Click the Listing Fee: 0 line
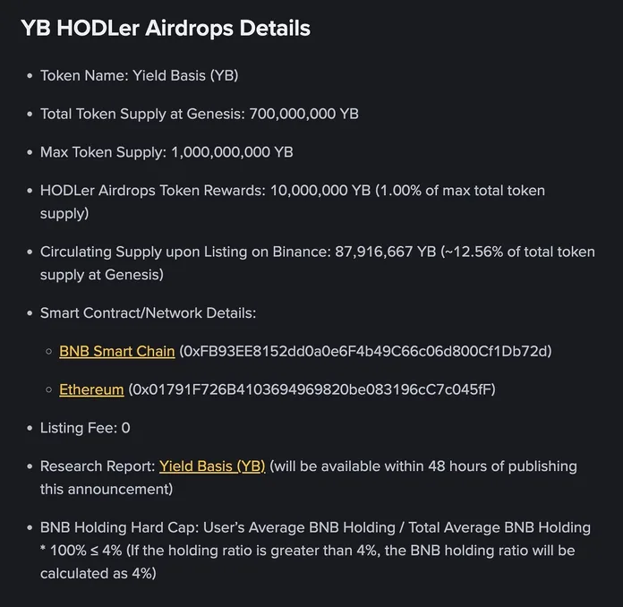Image resolution: width=623 pixels, height=607 pixels. pyautogui.click(x=85, y=428)
